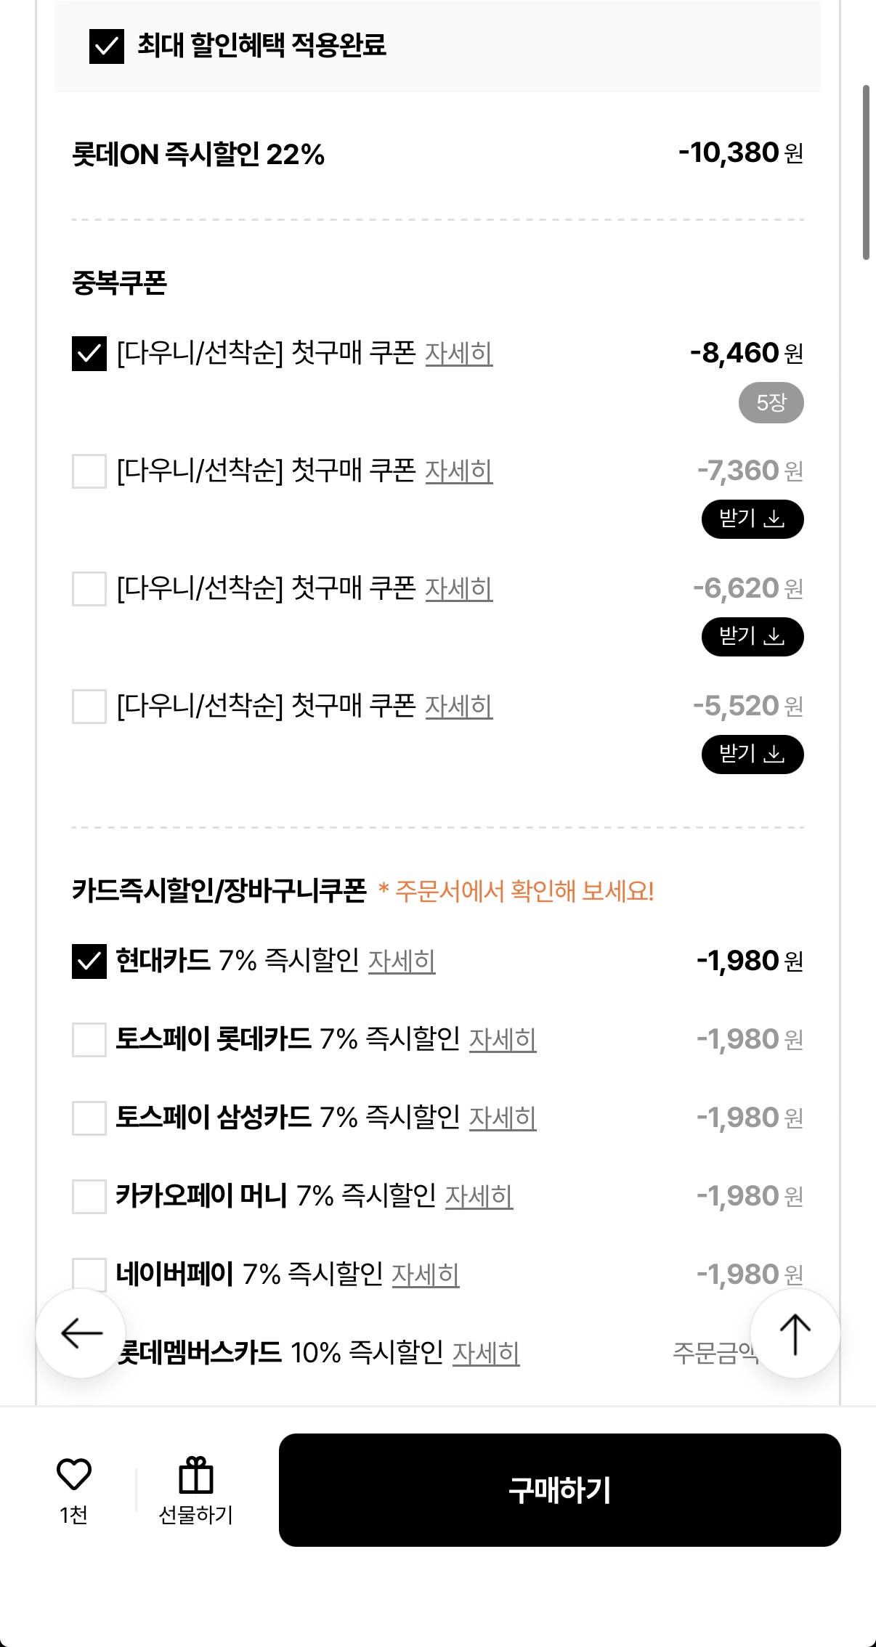Tap the heart wishlist icon
This screenshot has height=1647, width=876.
coord(74,1475)
